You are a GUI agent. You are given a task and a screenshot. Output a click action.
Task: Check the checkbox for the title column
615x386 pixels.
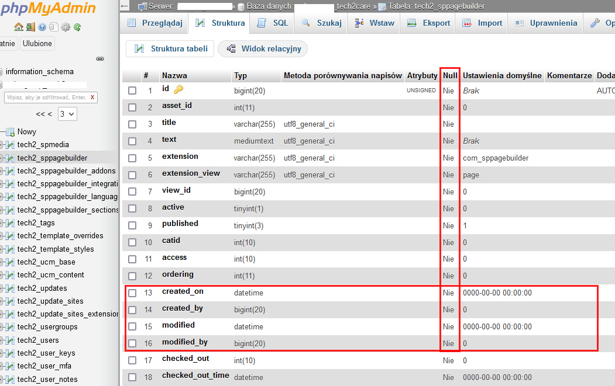click(132, 124)
